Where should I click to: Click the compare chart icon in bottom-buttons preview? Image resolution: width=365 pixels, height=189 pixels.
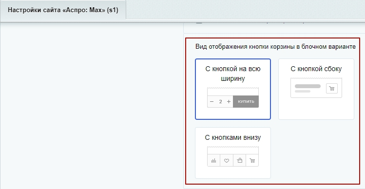coord(213,160)
